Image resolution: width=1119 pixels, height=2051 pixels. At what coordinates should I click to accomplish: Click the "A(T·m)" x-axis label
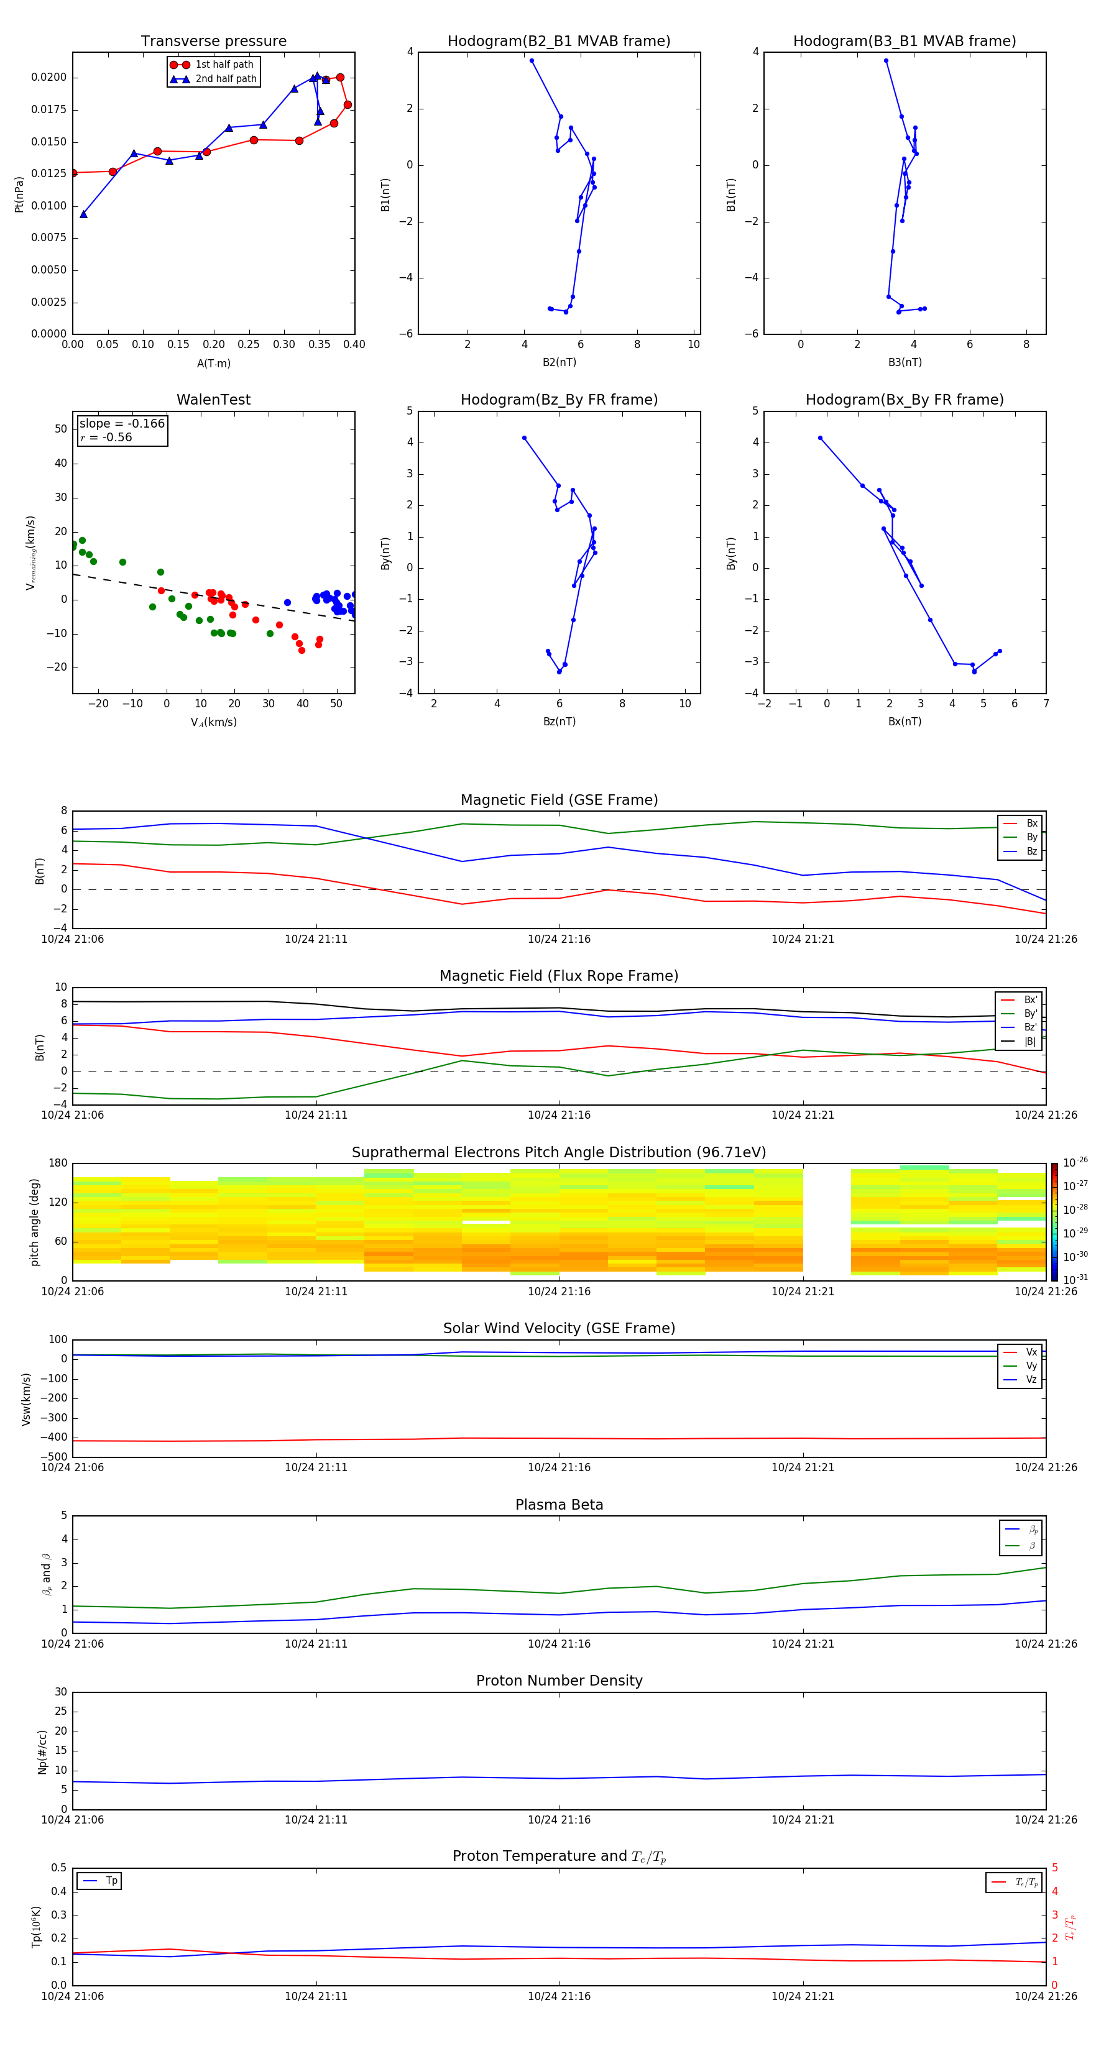tap(213, 364)
